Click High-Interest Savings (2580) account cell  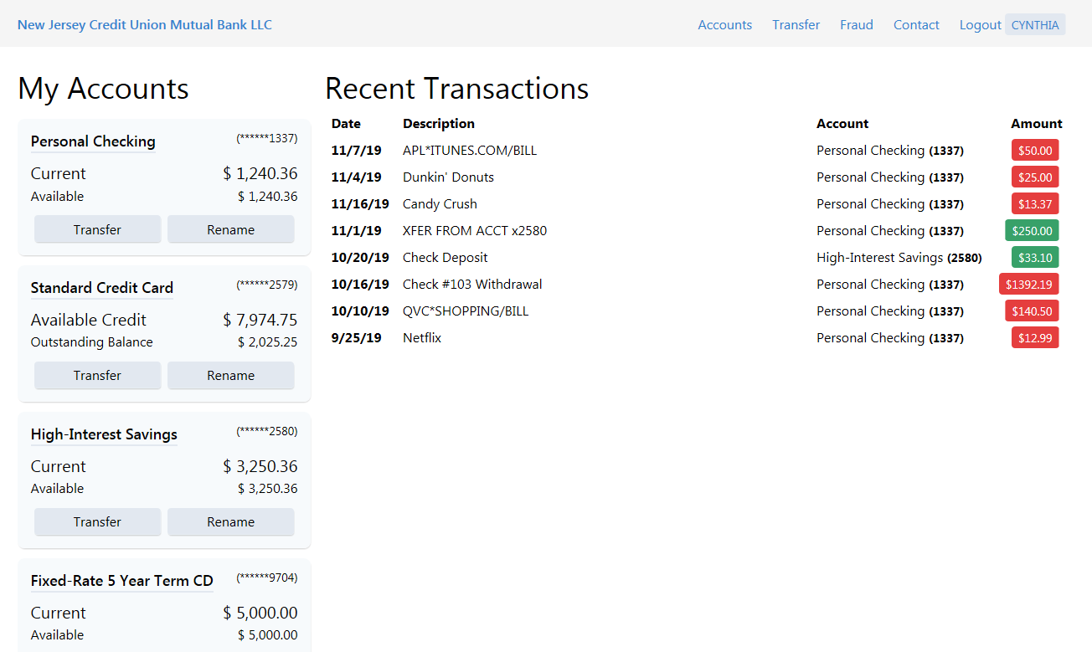pyautogui.click(x=899, y=258)
